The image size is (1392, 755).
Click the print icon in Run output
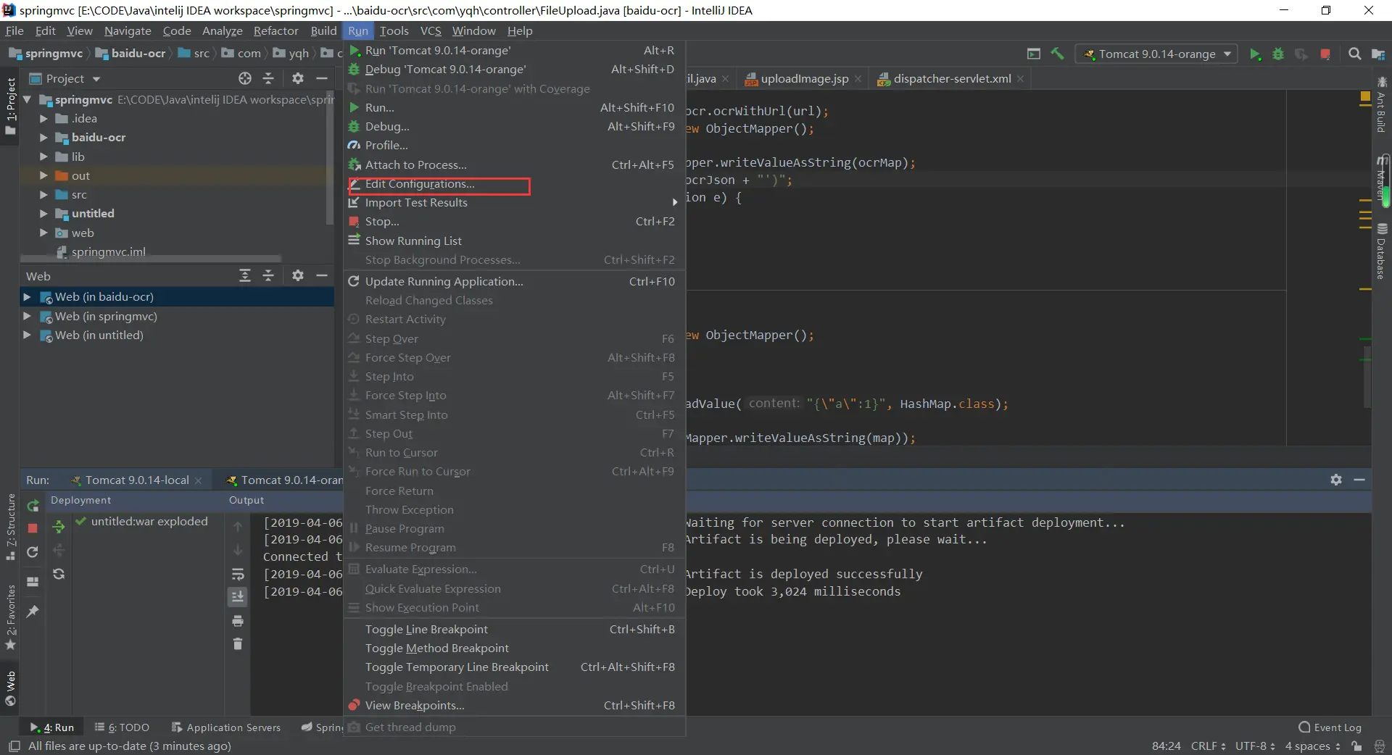[x=238, y=621]
